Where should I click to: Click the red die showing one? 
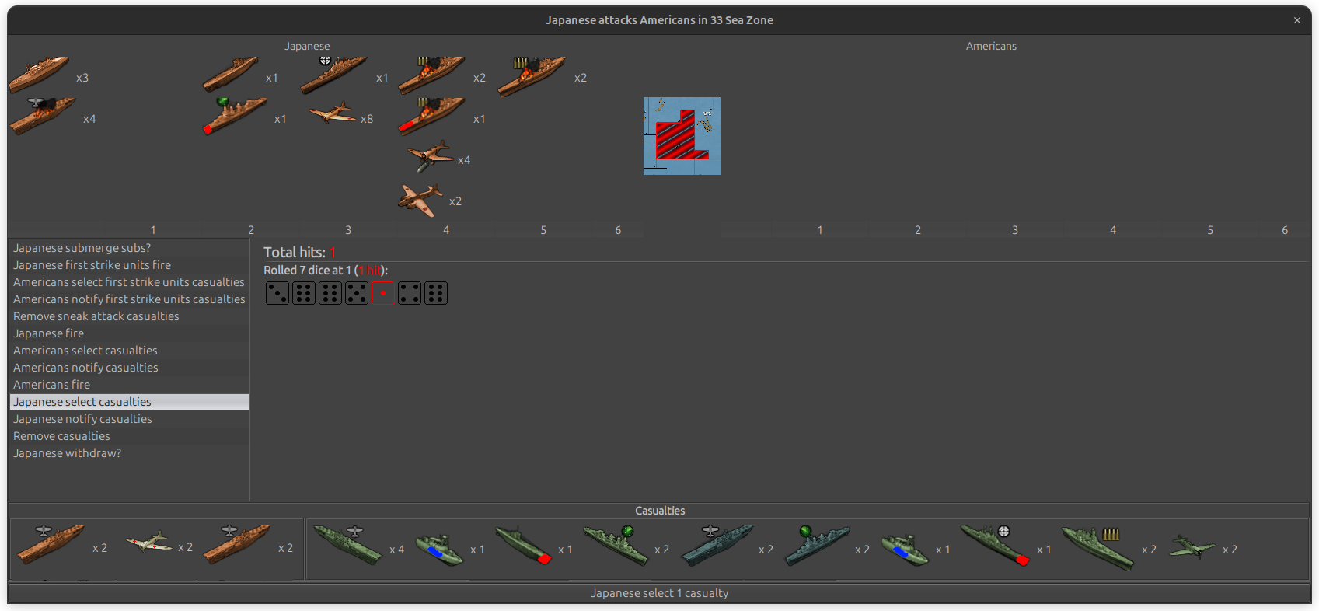click(383, 293)
